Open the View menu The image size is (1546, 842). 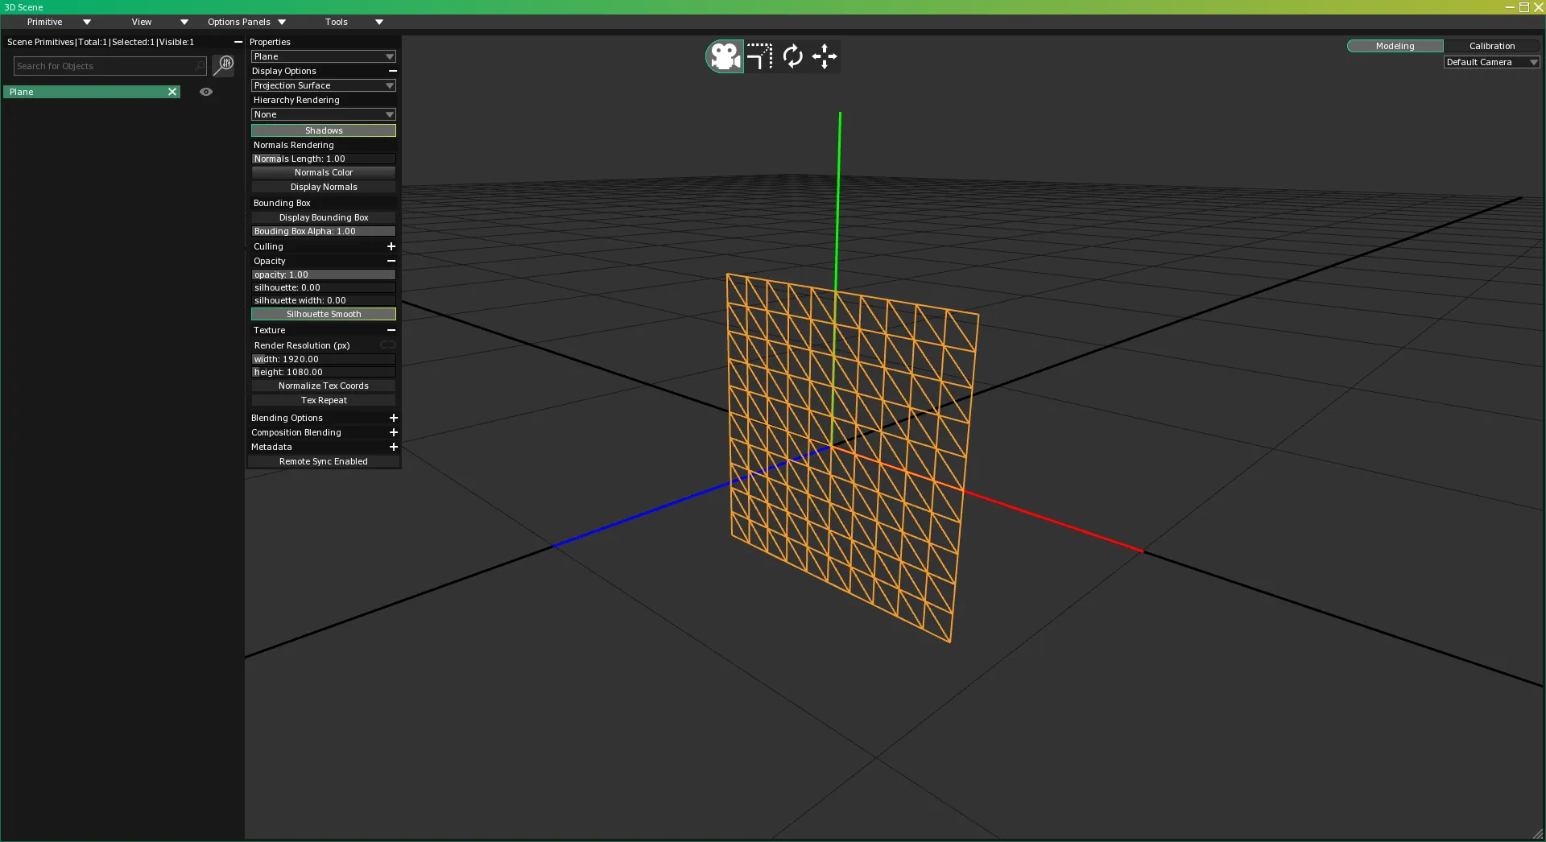coord(159,22)
